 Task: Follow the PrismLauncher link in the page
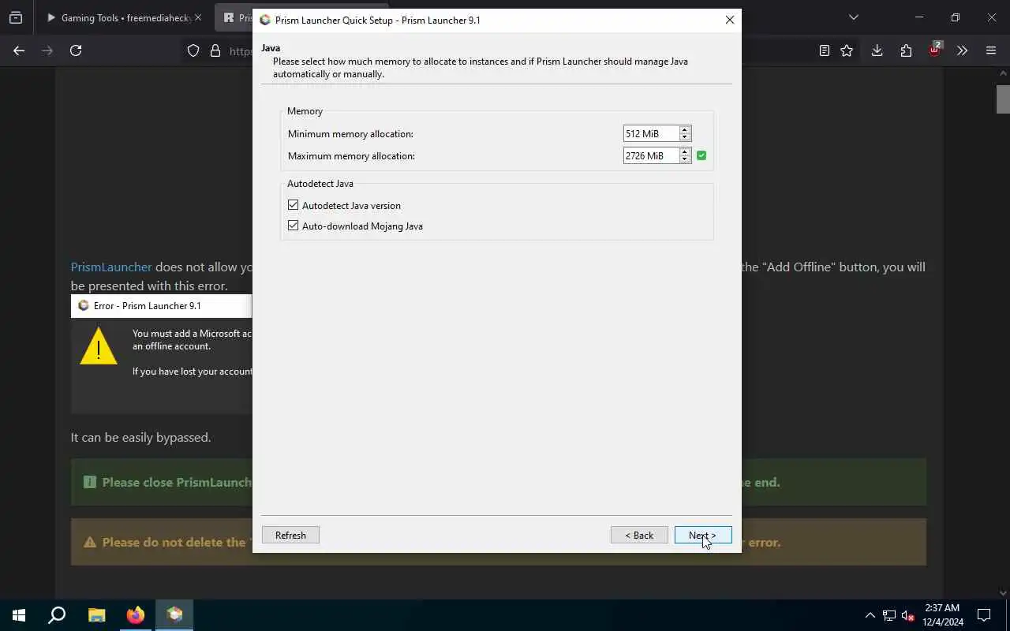click(111, 267)
